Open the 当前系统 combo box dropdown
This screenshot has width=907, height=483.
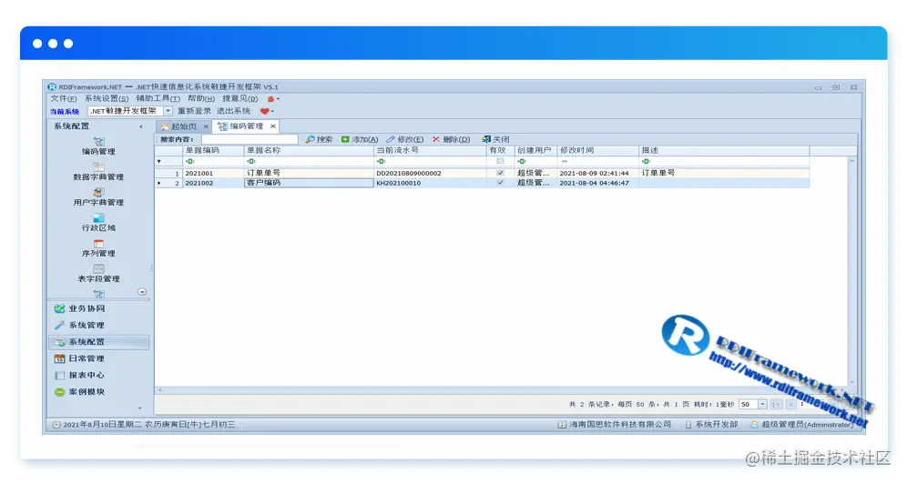(168, 111)
